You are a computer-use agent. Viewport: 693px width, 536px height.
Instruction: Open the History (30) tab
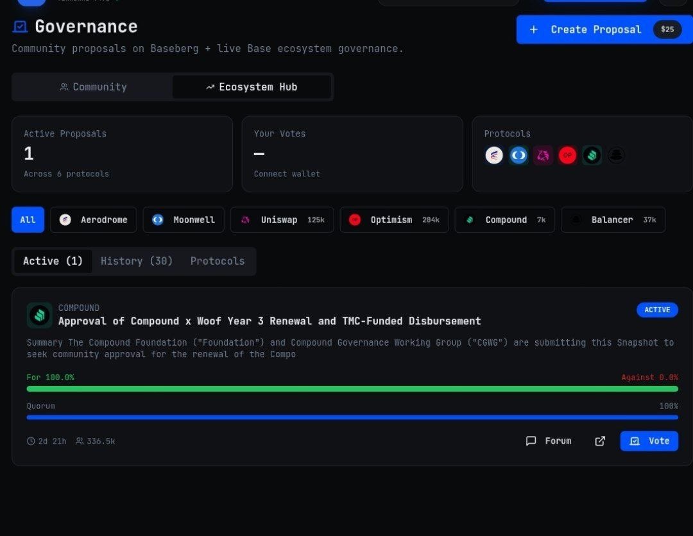coord(137,262)
